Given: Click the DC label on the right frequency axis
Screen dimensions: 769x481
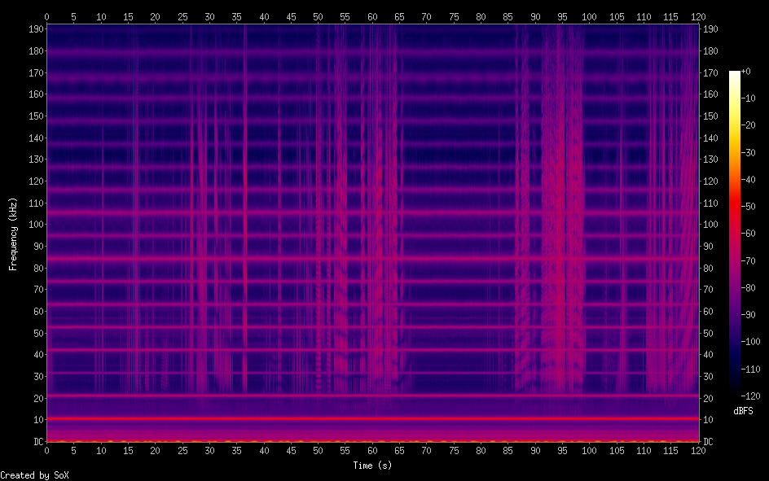Looking at the screenshot, I should click(708, 441).
